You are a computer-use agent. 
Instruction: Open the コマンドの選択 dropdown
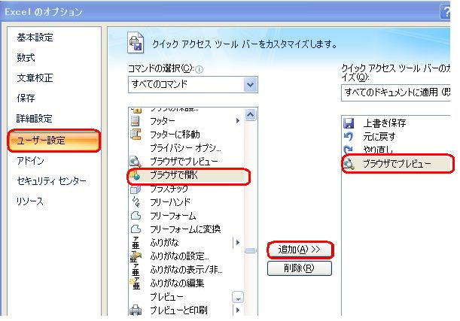(x=193, y=85)
